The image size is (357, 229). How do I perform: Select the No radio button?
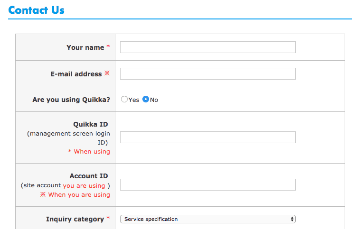[x=146, y=99]
